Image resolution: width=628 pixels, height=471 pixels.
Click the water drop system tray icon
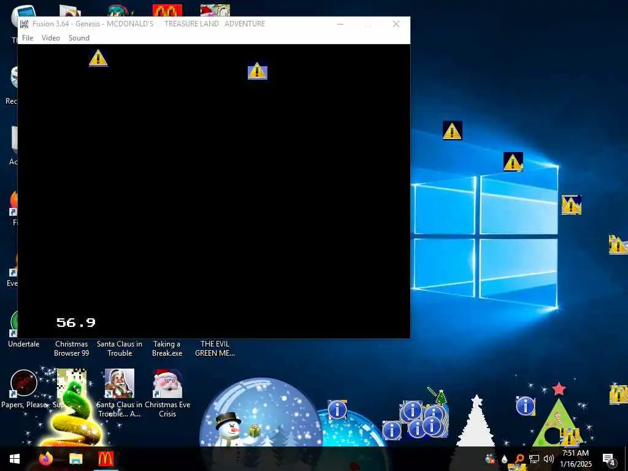[x=504, y=459]
